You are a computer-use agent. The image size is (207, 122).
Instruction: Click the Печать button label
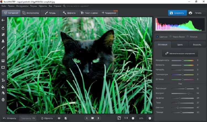pos(198,13)
